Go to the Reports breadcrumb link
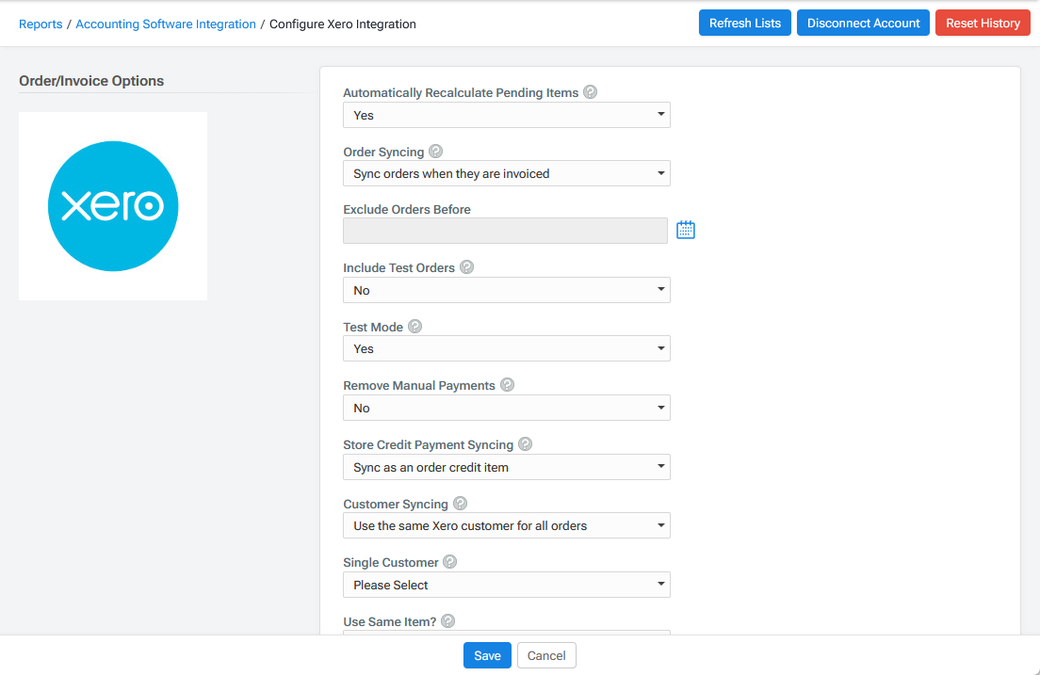 tap(41, 24)
